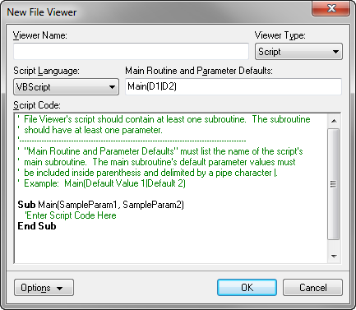Click the script code scroll down arrow
The width and height of the screenshot is (356, 310).
click(334, 256)
